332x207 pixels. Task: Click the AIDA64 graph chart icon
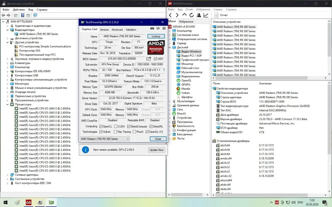(x=206, y=15)
